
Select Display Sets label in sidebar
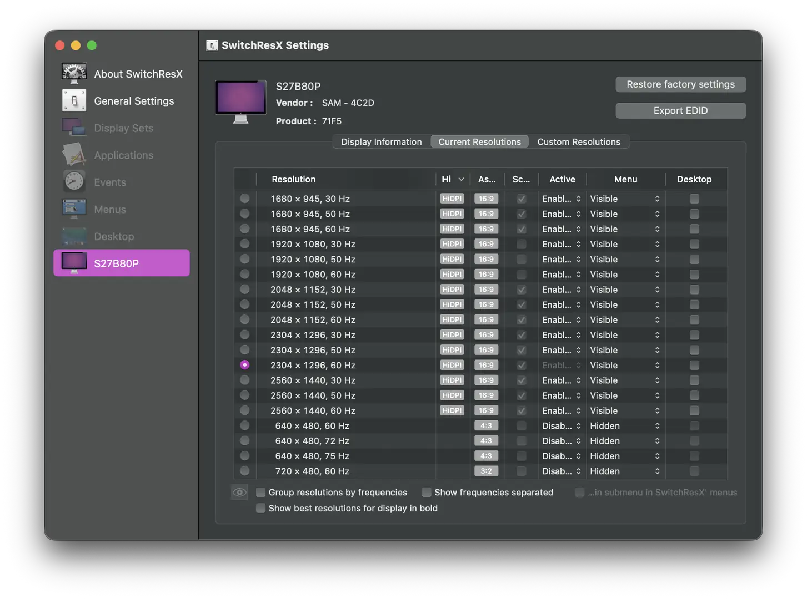pyautogui.click(x=123, y=128)
